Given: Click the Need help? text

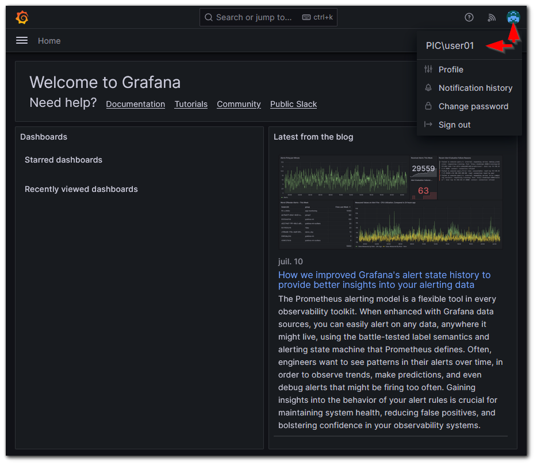Looking at the screenshot, I should tap(63, 103).
